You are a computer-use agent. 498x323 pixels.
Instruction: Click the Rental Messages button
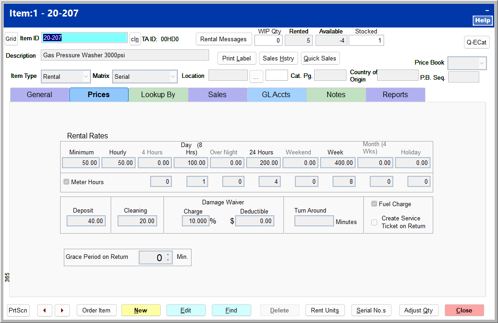click(224, 39)
